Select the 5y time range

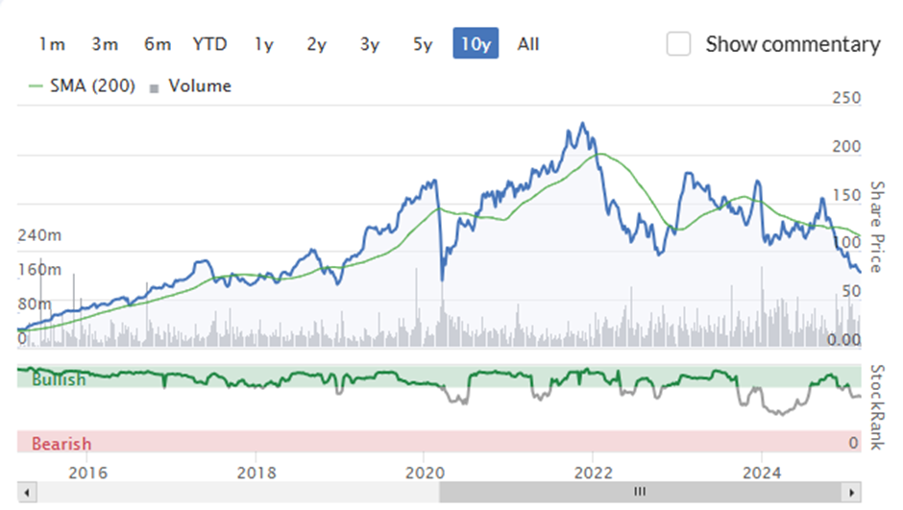click(x=423, y=44)
